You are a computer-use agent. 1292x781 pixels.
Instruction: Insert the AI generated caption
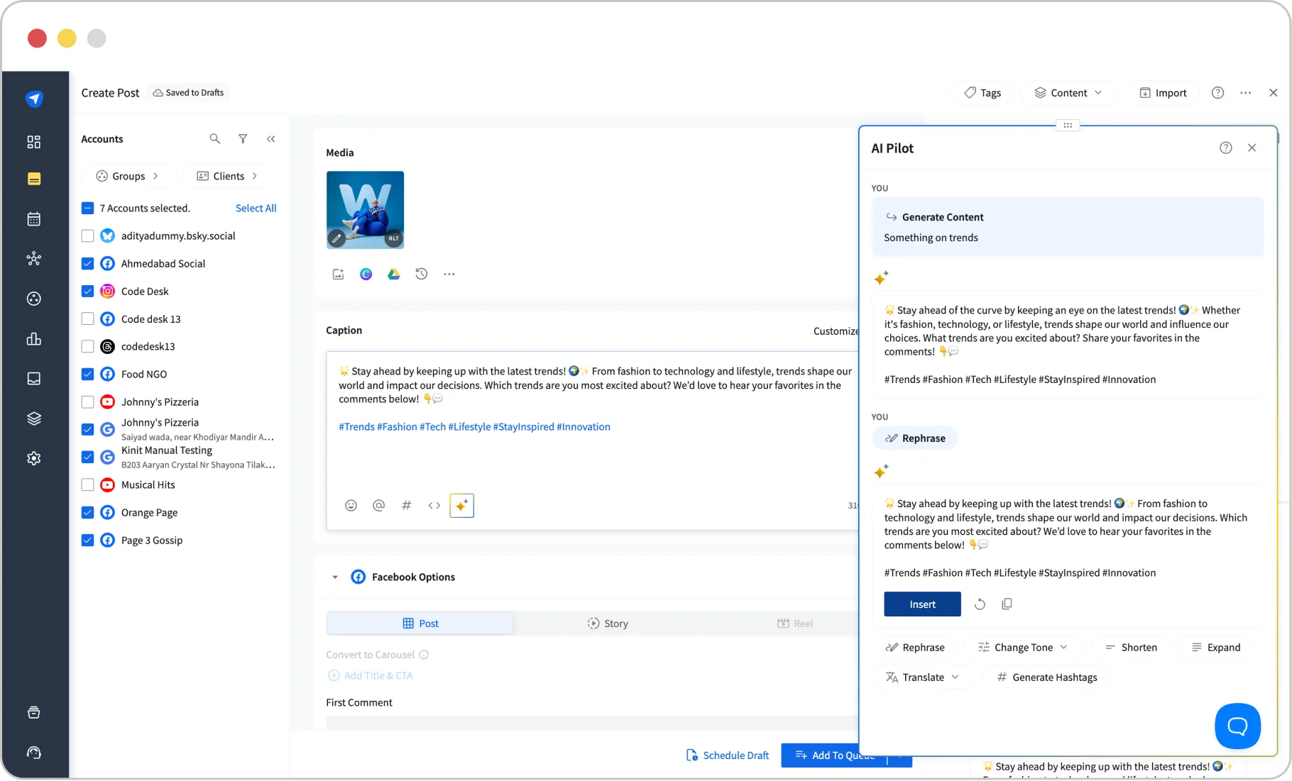pos(921,604)
